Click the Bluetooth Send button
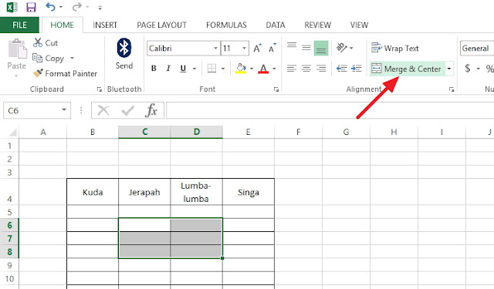The image size is (494, 289). pyautogui.click(x=124, y=53)
